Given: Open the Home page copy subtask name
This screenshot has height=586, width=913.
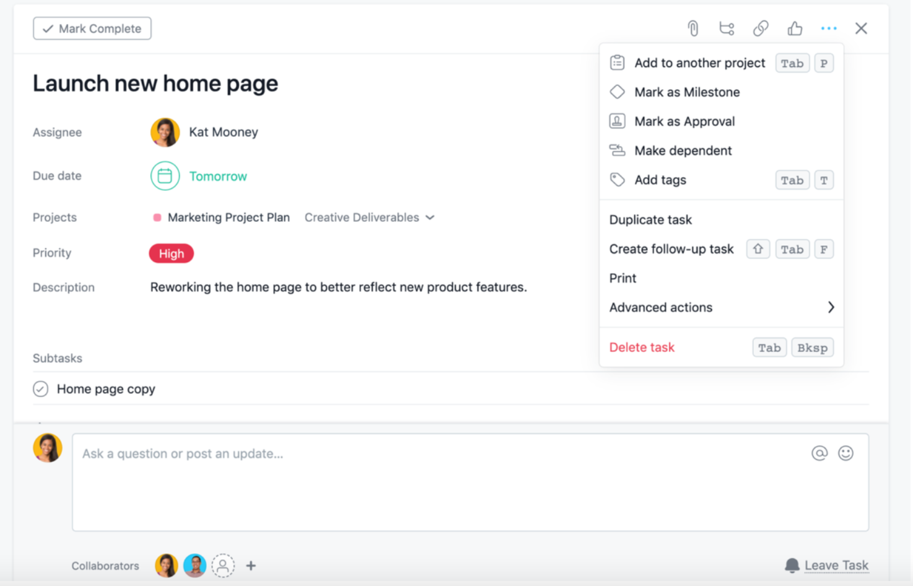Looking at the screenshot, I should [x=106, y=389].
